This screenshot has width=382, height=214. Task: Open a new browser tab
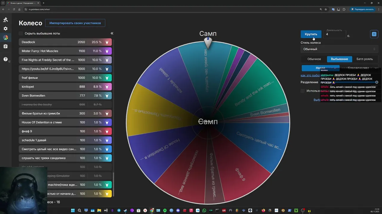click(x=44, y=3)
